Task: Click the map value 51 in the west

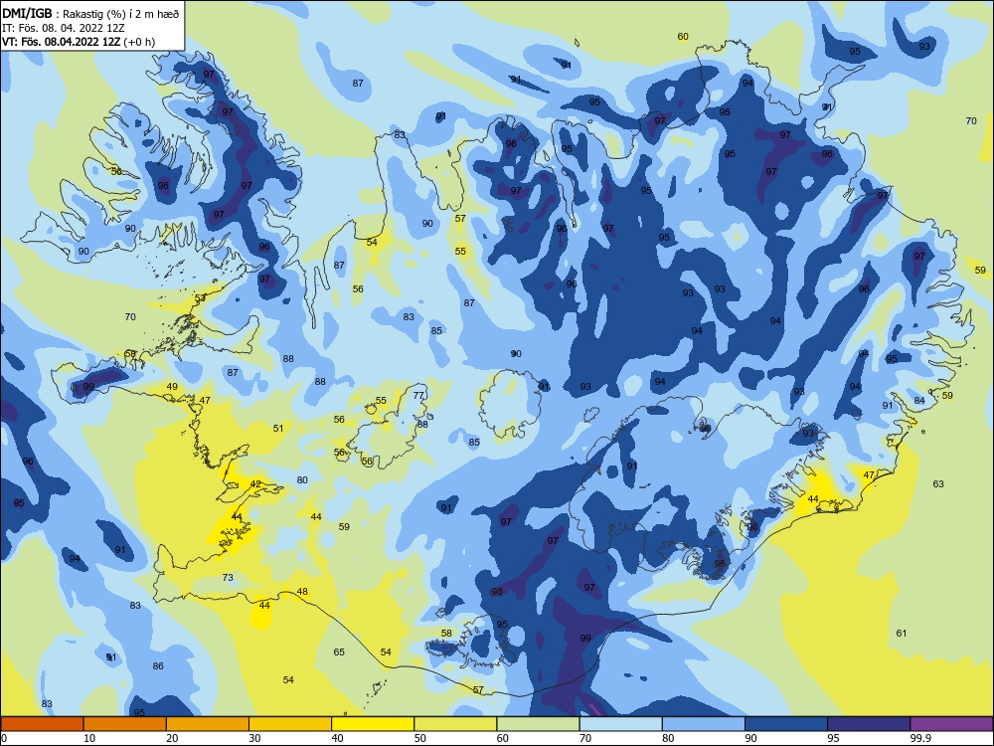Action: [278, 428]
